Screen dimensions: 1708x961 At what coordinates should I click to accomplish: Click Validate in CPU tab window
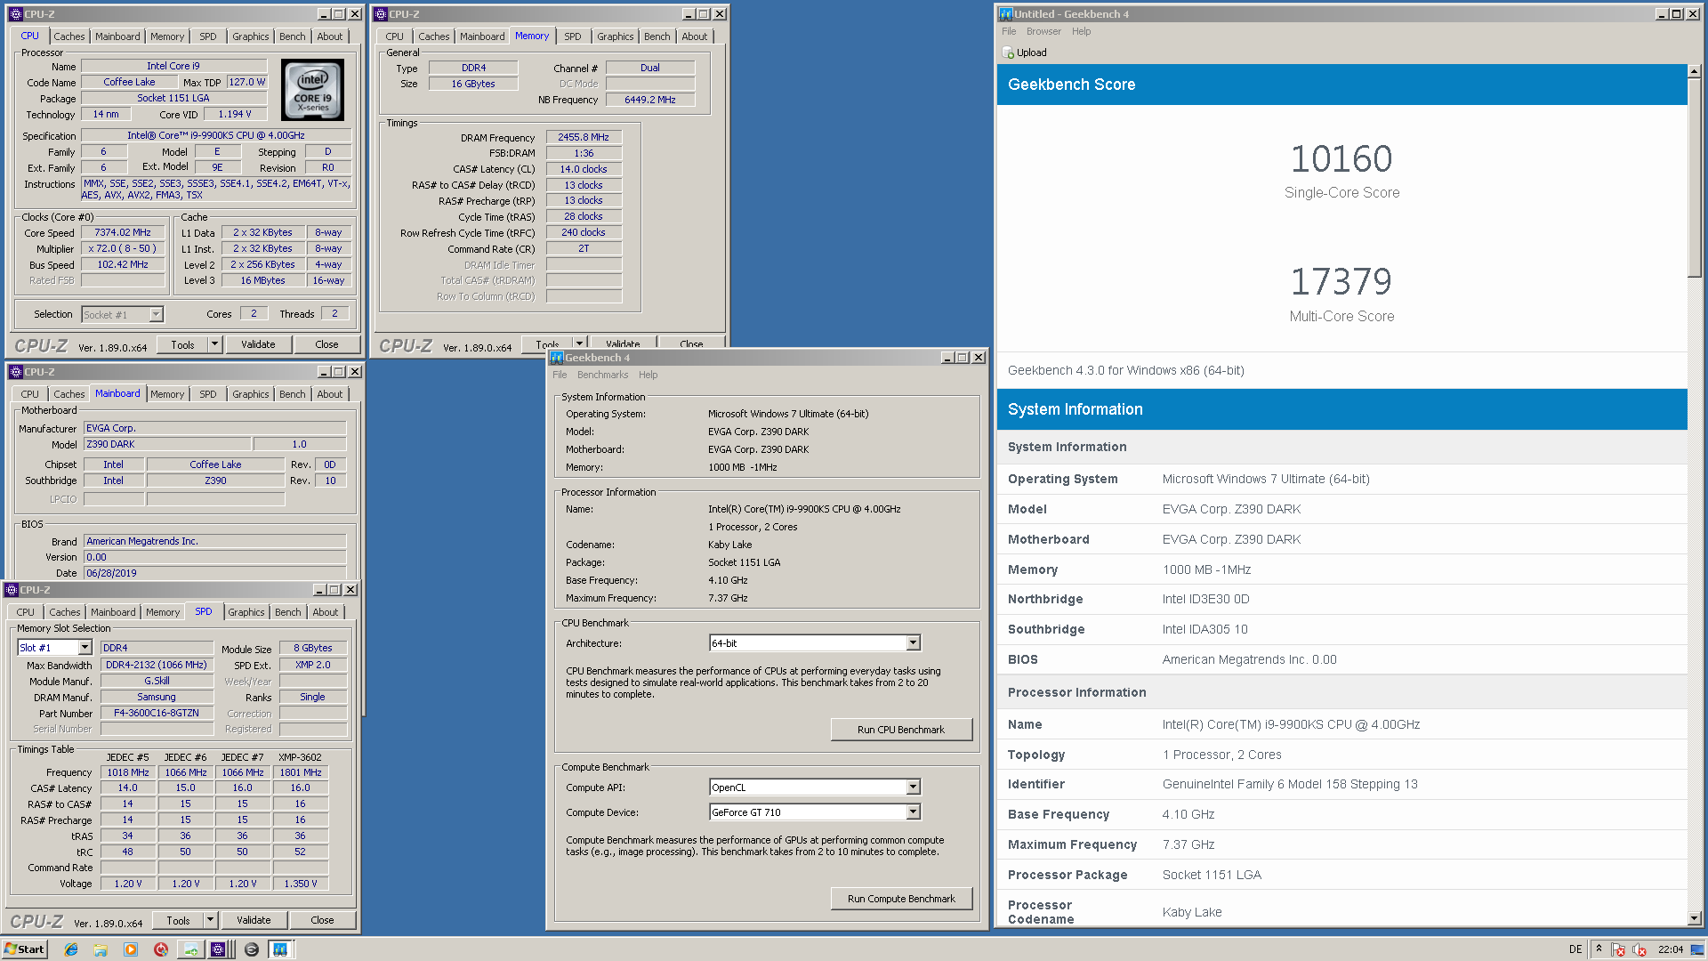click(258, 344)
